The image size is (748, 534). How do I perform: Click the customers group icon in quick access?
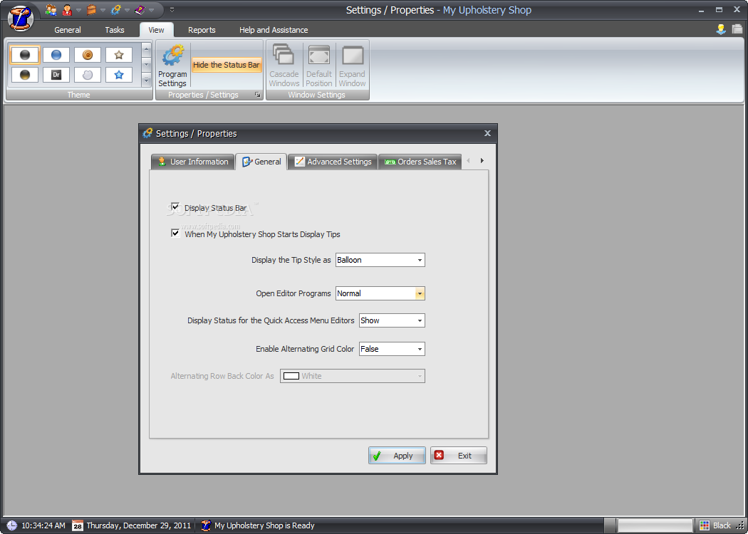(x=51, y=9)
